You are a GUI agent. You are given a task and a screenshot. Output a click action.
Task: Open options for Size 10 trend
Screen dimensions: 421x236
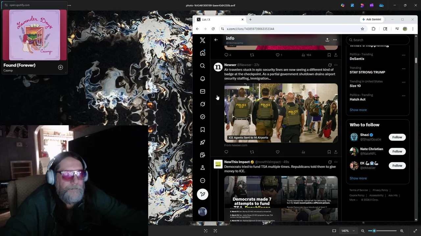point(404,82)
